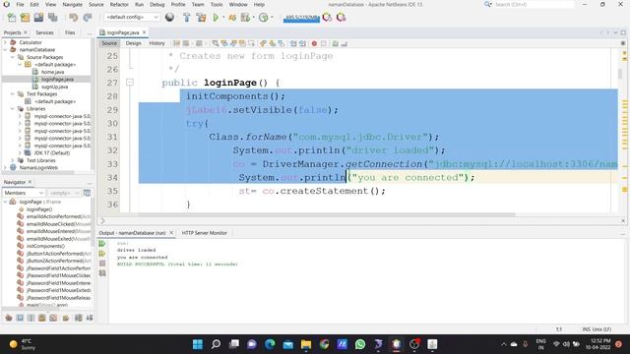
Task: Collapse code fold at line 27
Action: pyautogui.click(x=130, y=83)
